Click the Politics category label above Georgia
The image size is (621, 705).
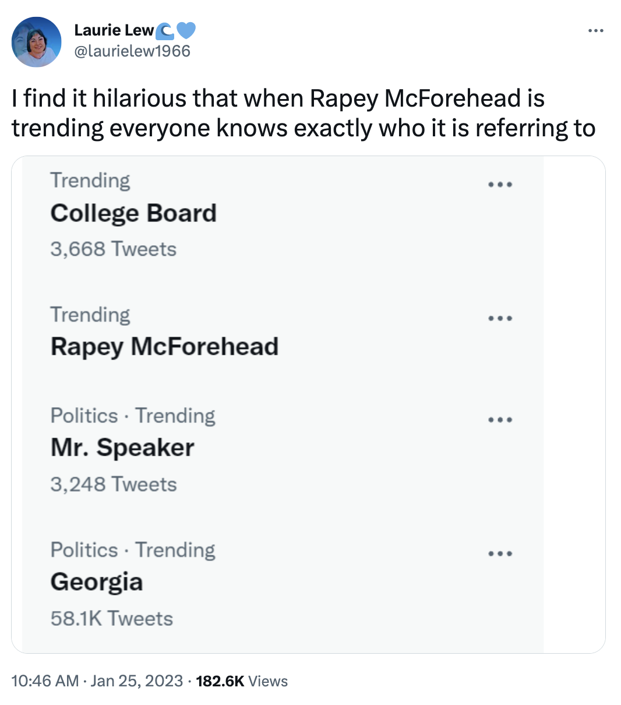[84, 549]
